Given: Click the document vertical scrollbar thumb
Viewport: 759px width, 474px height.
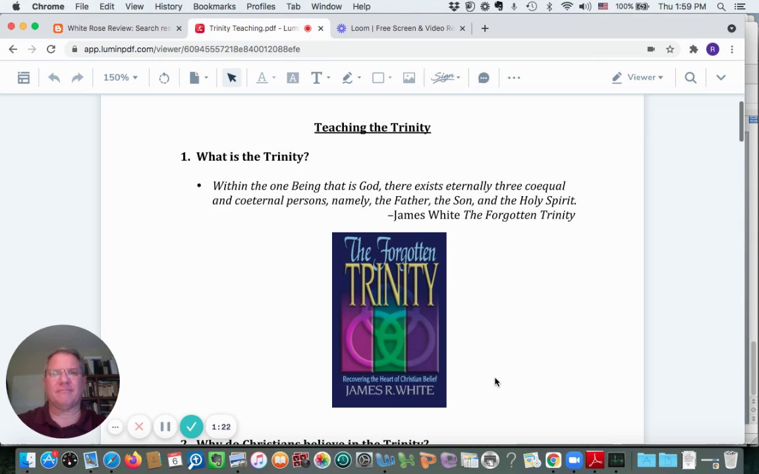Looking at the screenshot, I should 741,121.
